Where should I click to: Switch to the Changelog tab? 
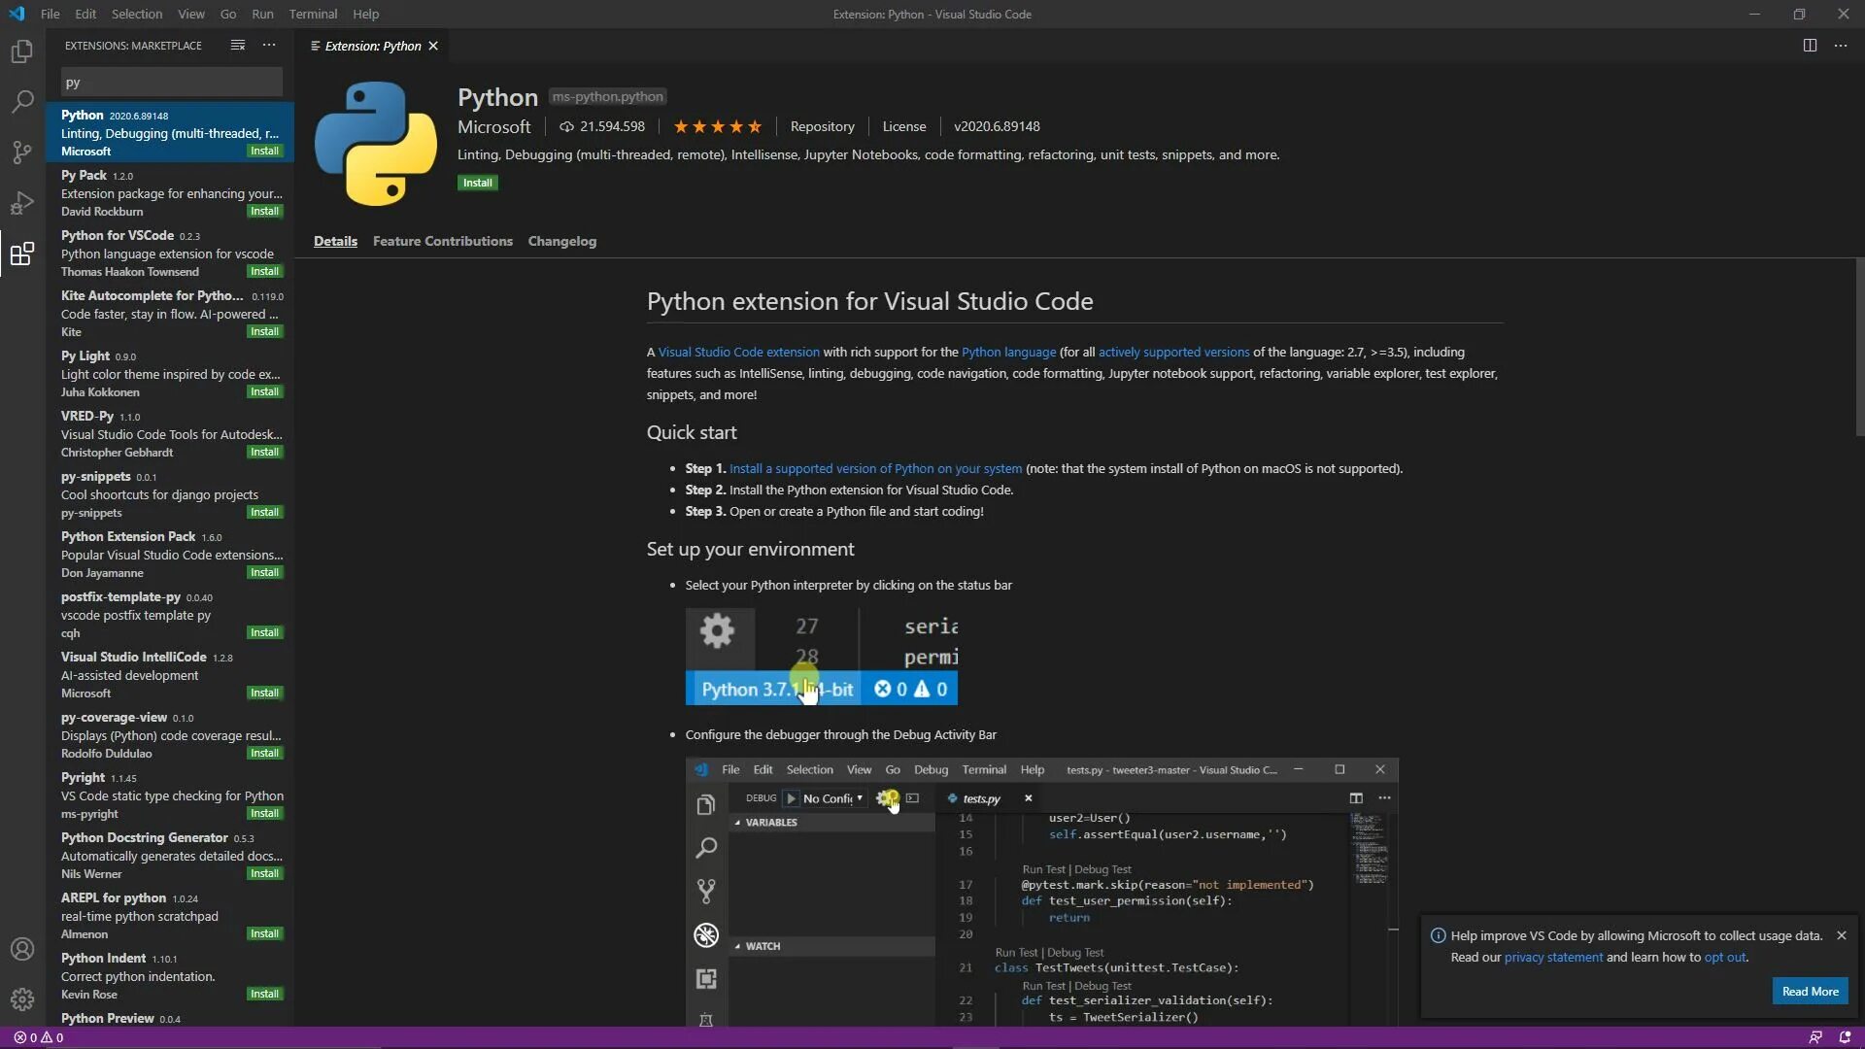[x=562, y=240]
